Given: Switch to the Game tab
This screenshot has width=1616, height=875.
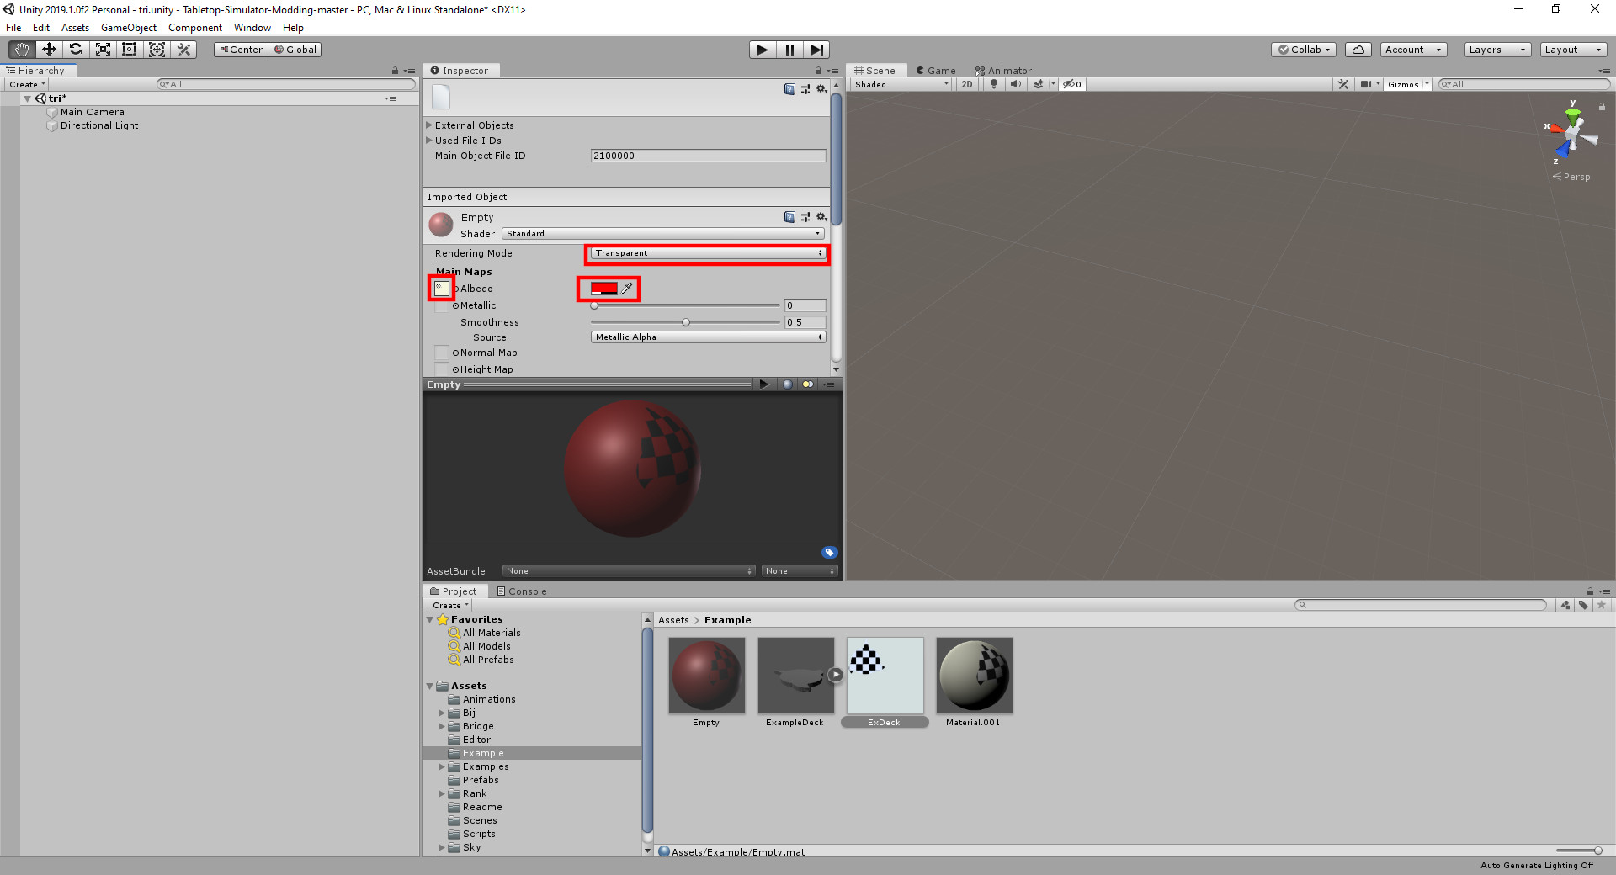Looking at the screenshot, I should point(936,71).
